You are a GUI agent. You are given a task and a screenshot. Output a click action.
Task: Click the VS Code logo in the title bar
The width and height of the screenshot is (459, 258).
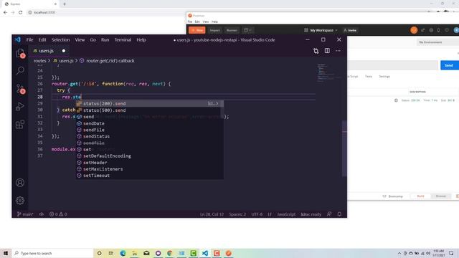(x=18, y=39)
